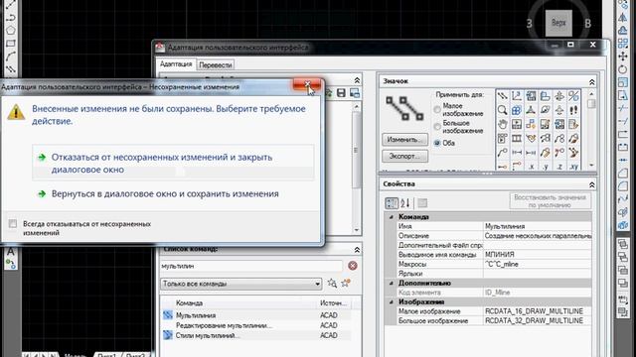Pick the hand pan icon in icon grid
636x357 pixels.
(x=502, y=124)
